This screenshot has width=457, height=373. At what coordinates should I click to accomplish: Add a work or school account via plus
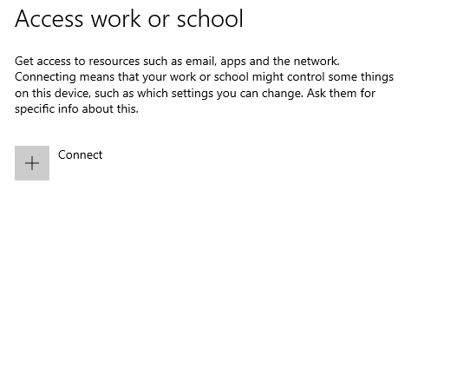click(x=32, y=163)
